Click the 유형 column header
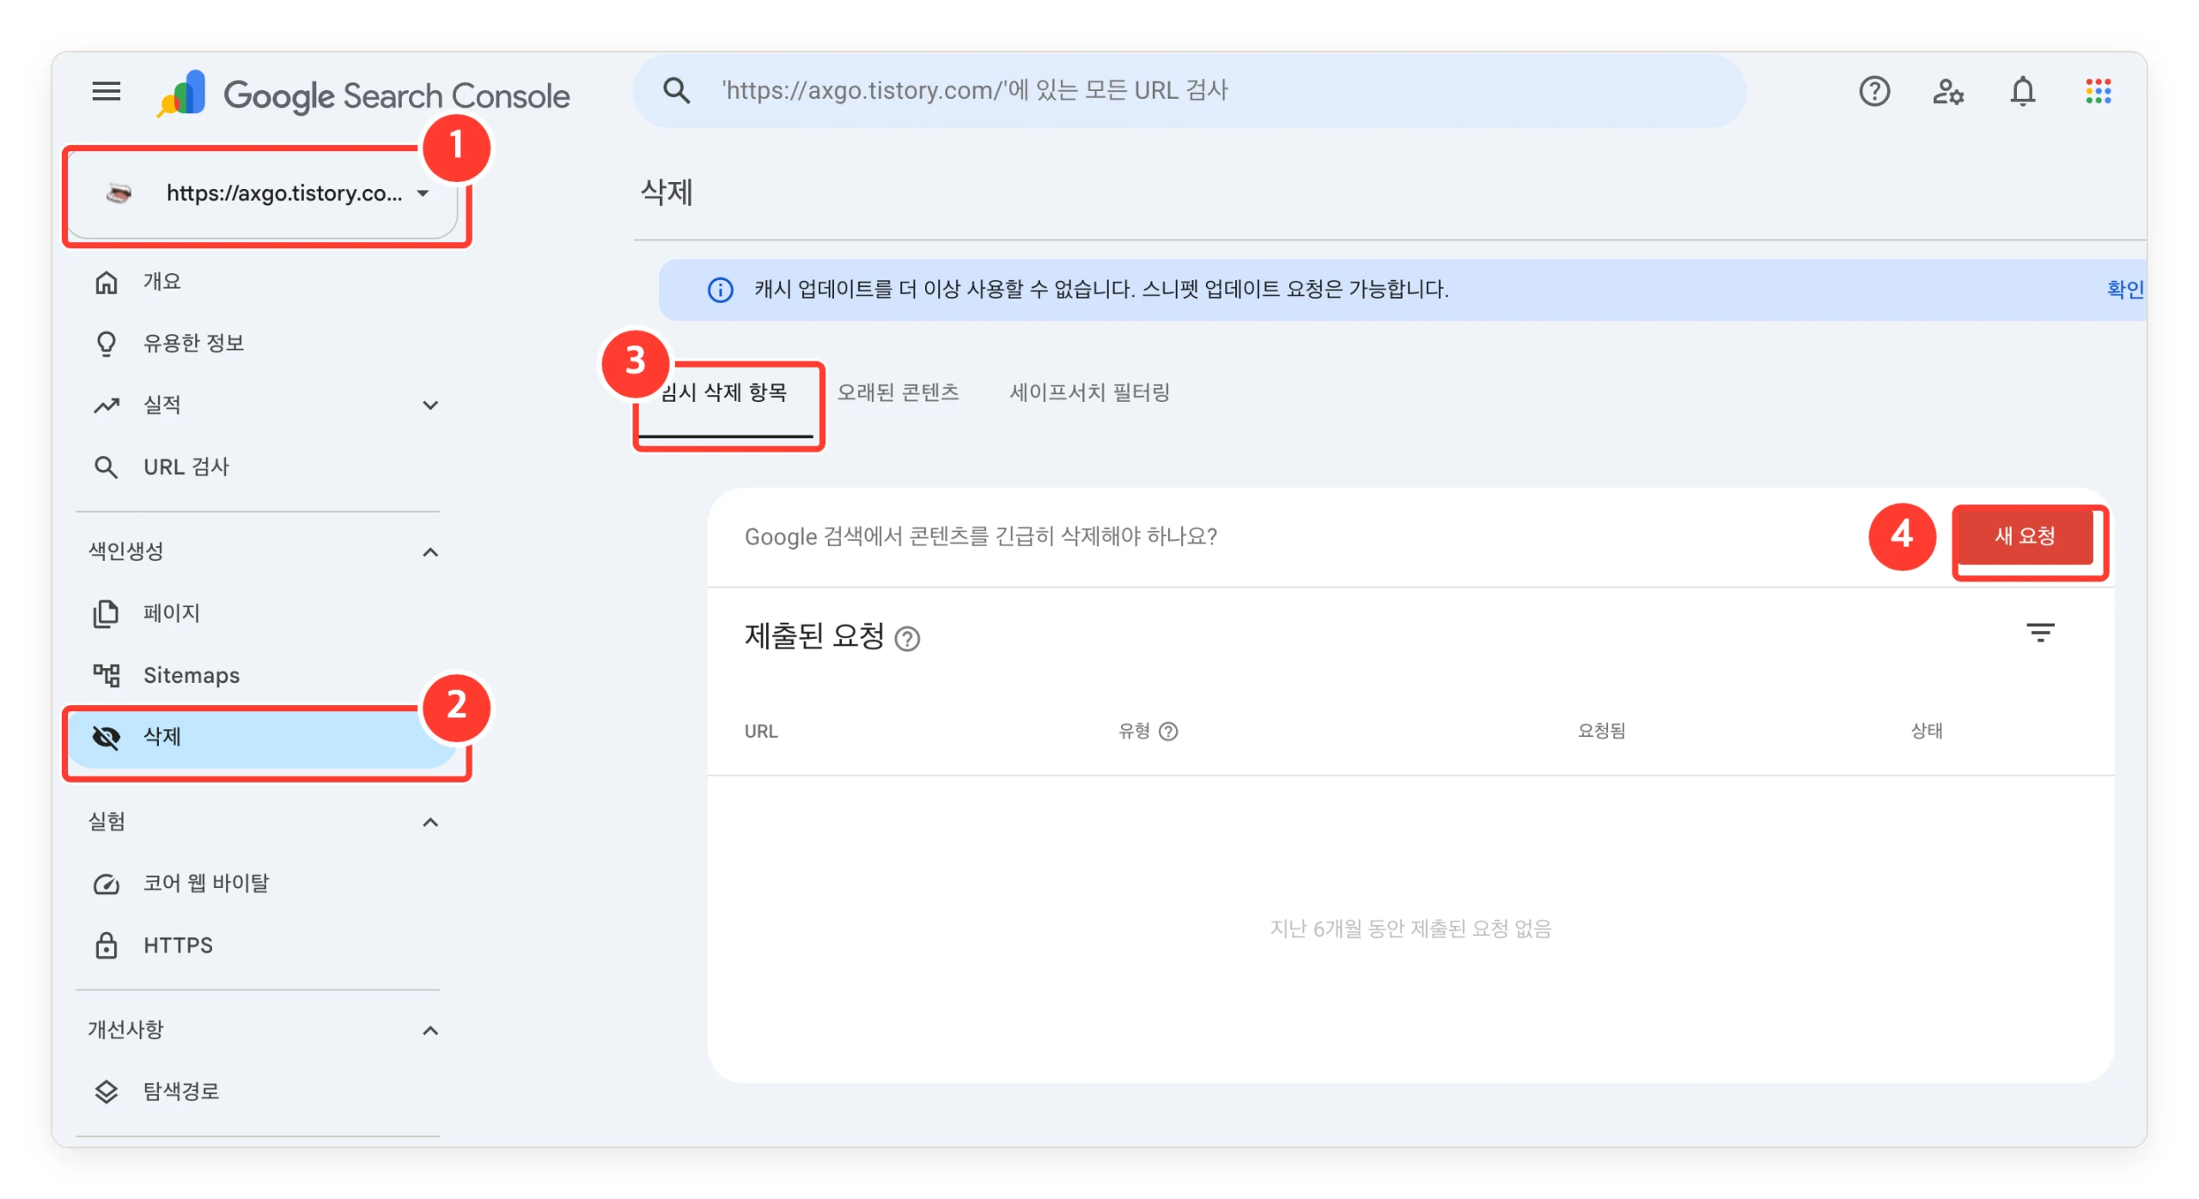 pyautogui.click(x=1133, y=731)
